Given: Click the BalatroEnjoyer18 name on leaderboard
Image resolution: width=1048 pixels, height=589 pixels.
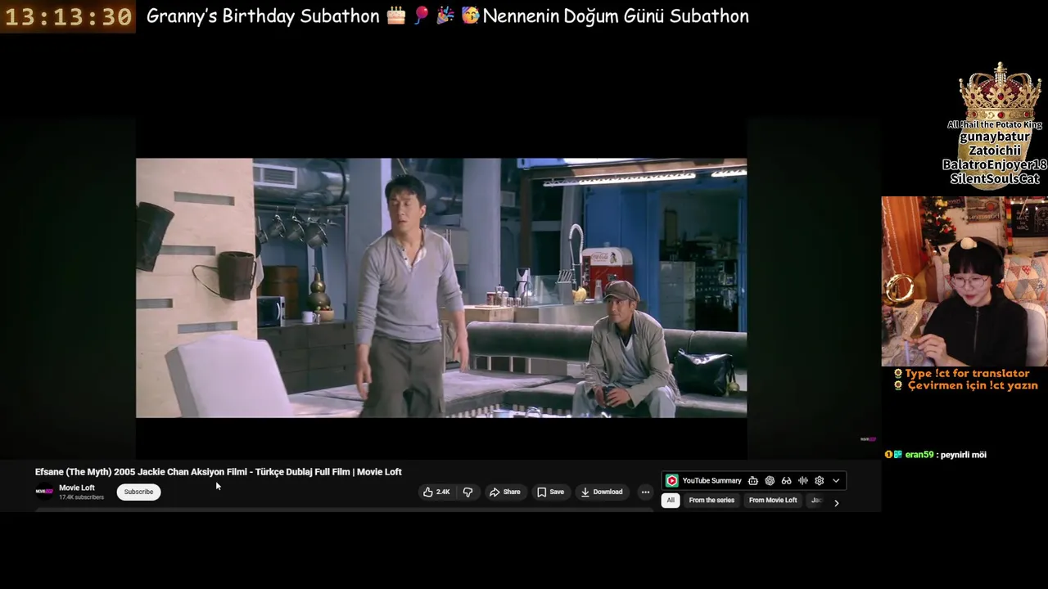Looking at the screenshot, I should (x=995, y=164).
